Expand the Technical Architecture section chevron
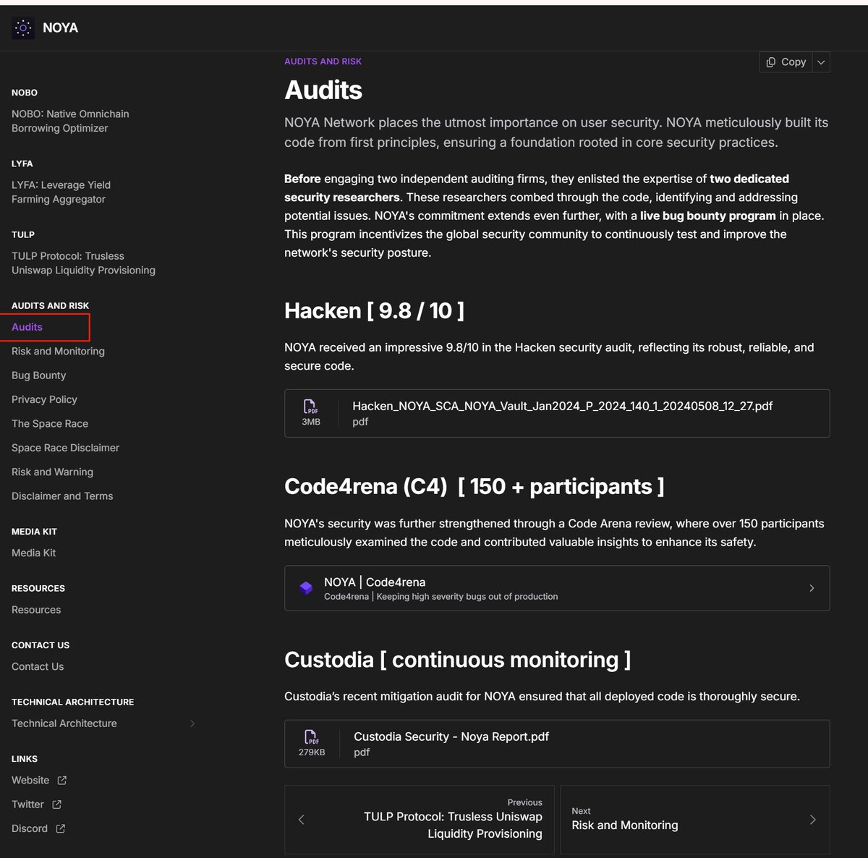 [192, 723]
